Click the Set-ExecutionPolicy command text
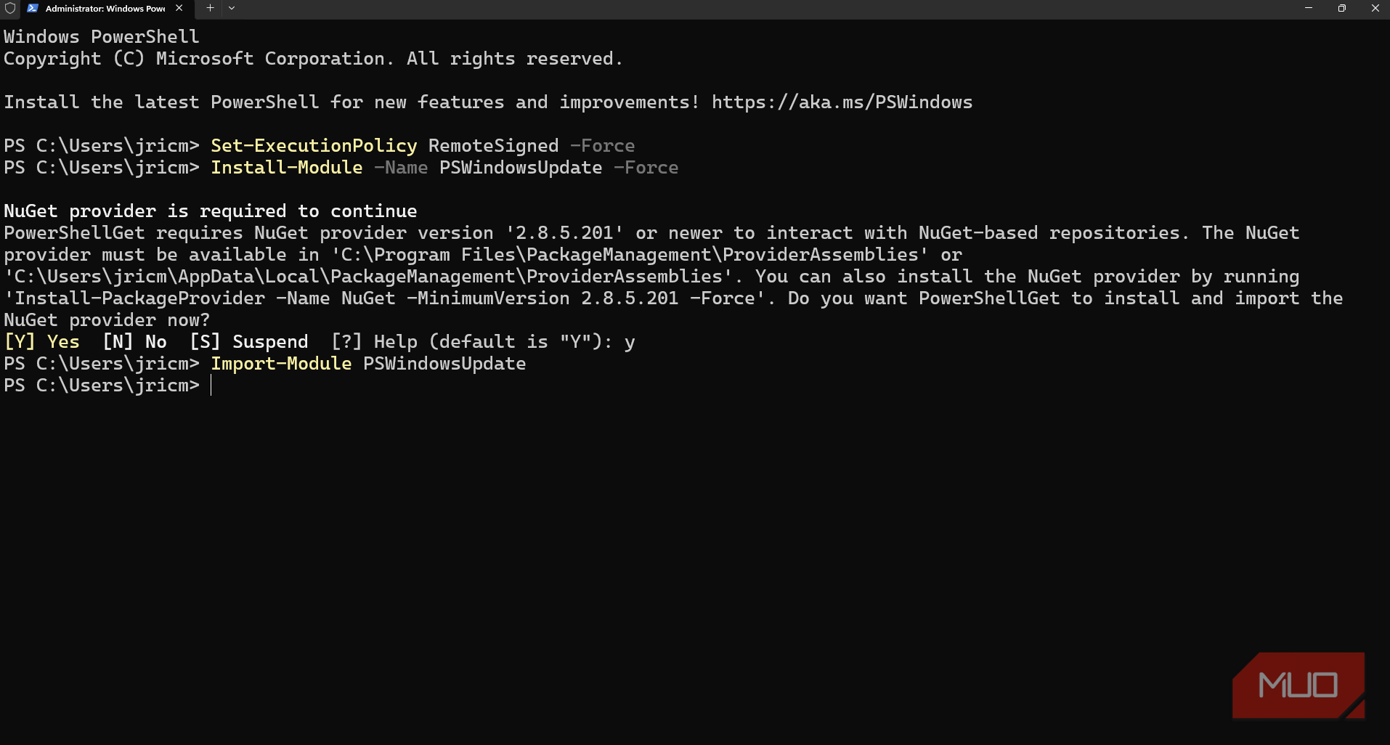Viewport: 1390px width, 745px height. [314, 146]
